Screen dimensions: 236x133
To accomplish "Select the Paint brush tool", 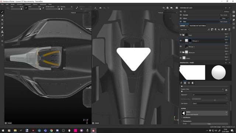I will pyautogui.click(x=2, y=12).
